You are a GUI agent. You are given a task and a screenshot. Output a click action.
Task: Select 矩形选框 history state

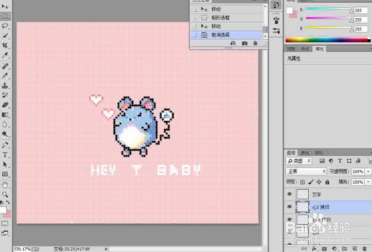(x=227, y=17)
